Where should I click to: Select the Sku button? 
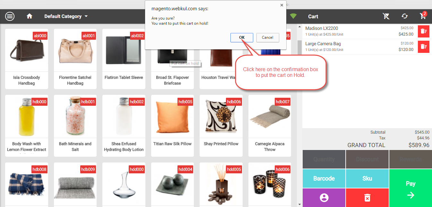point(367,178)
